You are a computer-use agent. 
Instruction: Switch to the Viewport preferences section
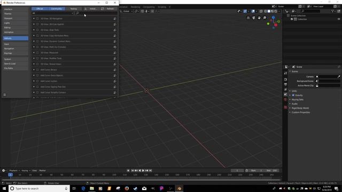[15, 19]
